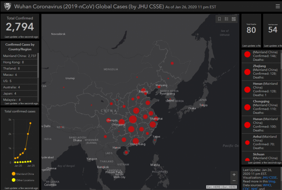Open the WHO data source link
The image size is (282, 190).
pyautogui.click(x=266, y=185)
